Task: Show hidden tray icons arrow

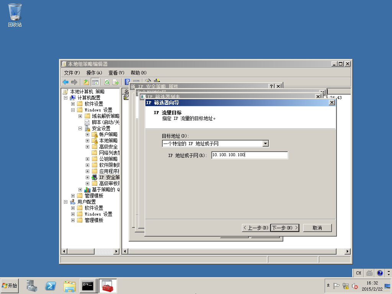Action: 328,286
